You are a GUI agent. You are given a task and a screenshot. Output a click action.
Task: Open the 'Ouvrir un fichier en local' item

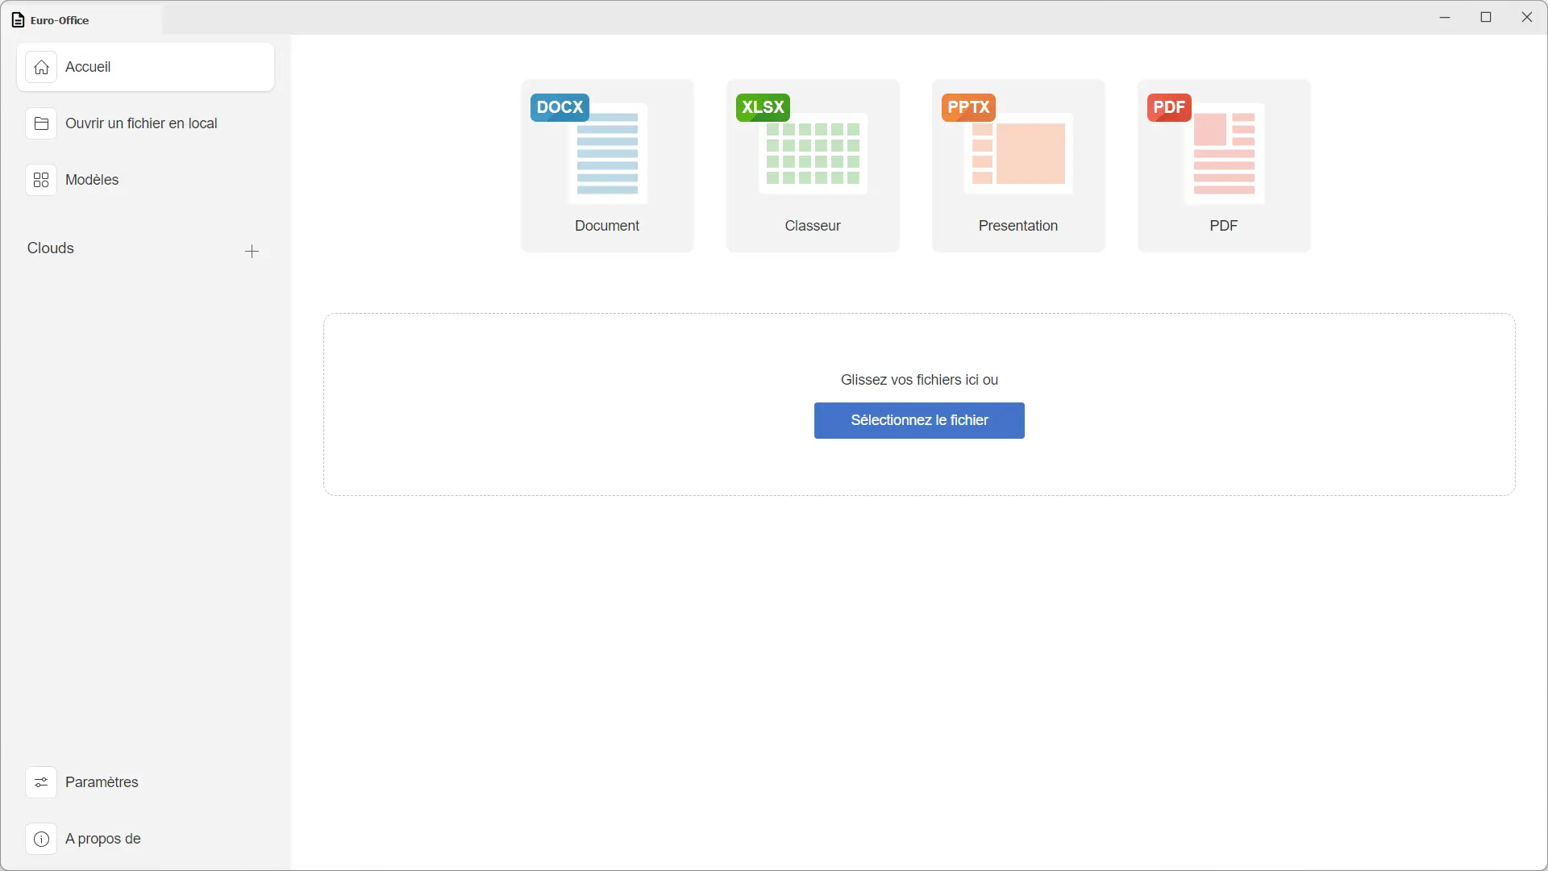145,123
